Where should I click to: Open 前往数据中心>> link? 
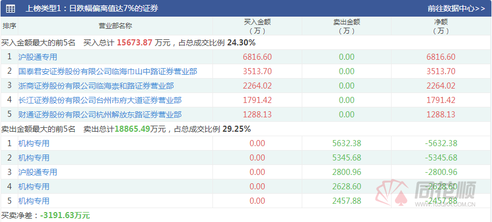[457, 9]
